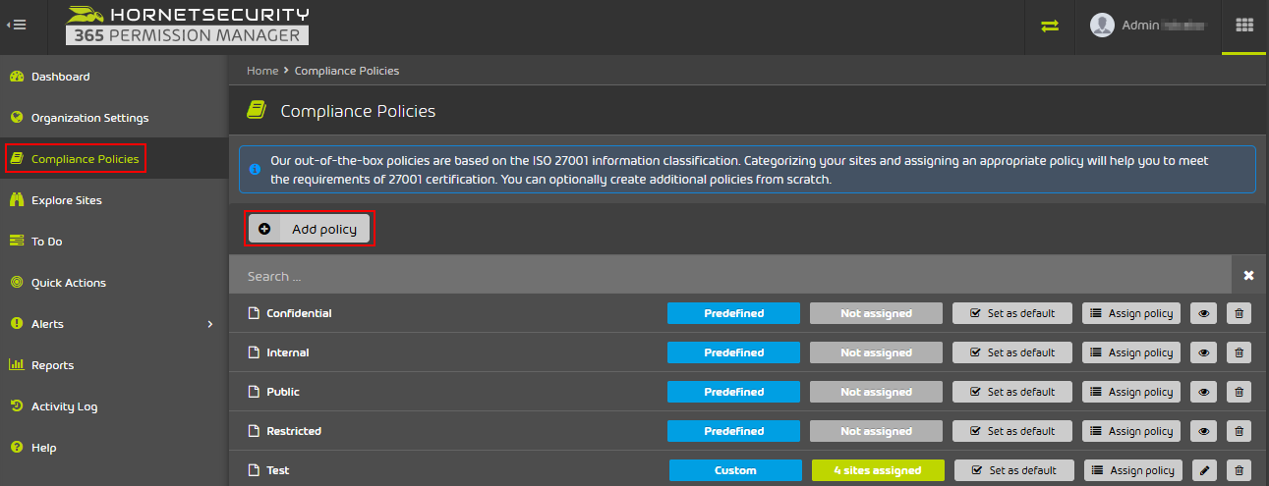This screenshot has height=486, width=1269.
Task: Delete the Test policy with trash icon
Action: (1239, 470)
